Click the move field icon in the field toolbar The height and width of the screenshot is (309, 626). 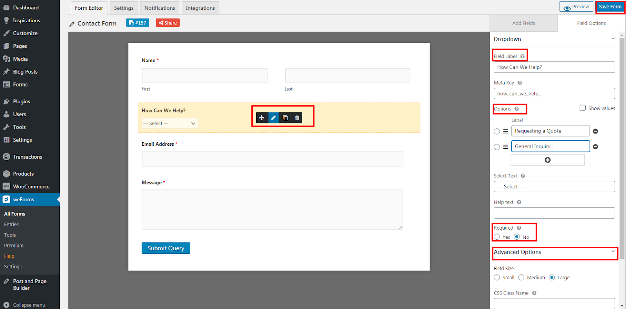pyautogui.click(x=262, y=117)
